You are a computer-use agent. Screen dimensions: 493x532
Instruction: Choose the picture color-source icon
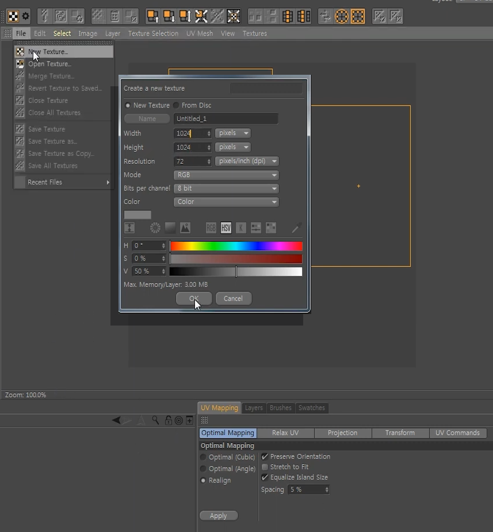[x=185, y=228]
